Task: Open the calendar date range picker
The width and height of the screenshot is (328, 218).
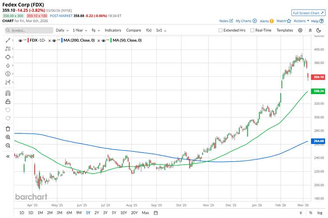Action: (156, 213)
